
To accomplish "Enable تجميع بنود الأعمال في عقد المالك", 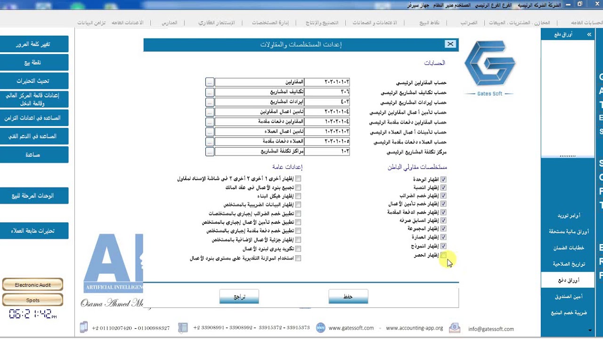I will click(x=298, y=187).
